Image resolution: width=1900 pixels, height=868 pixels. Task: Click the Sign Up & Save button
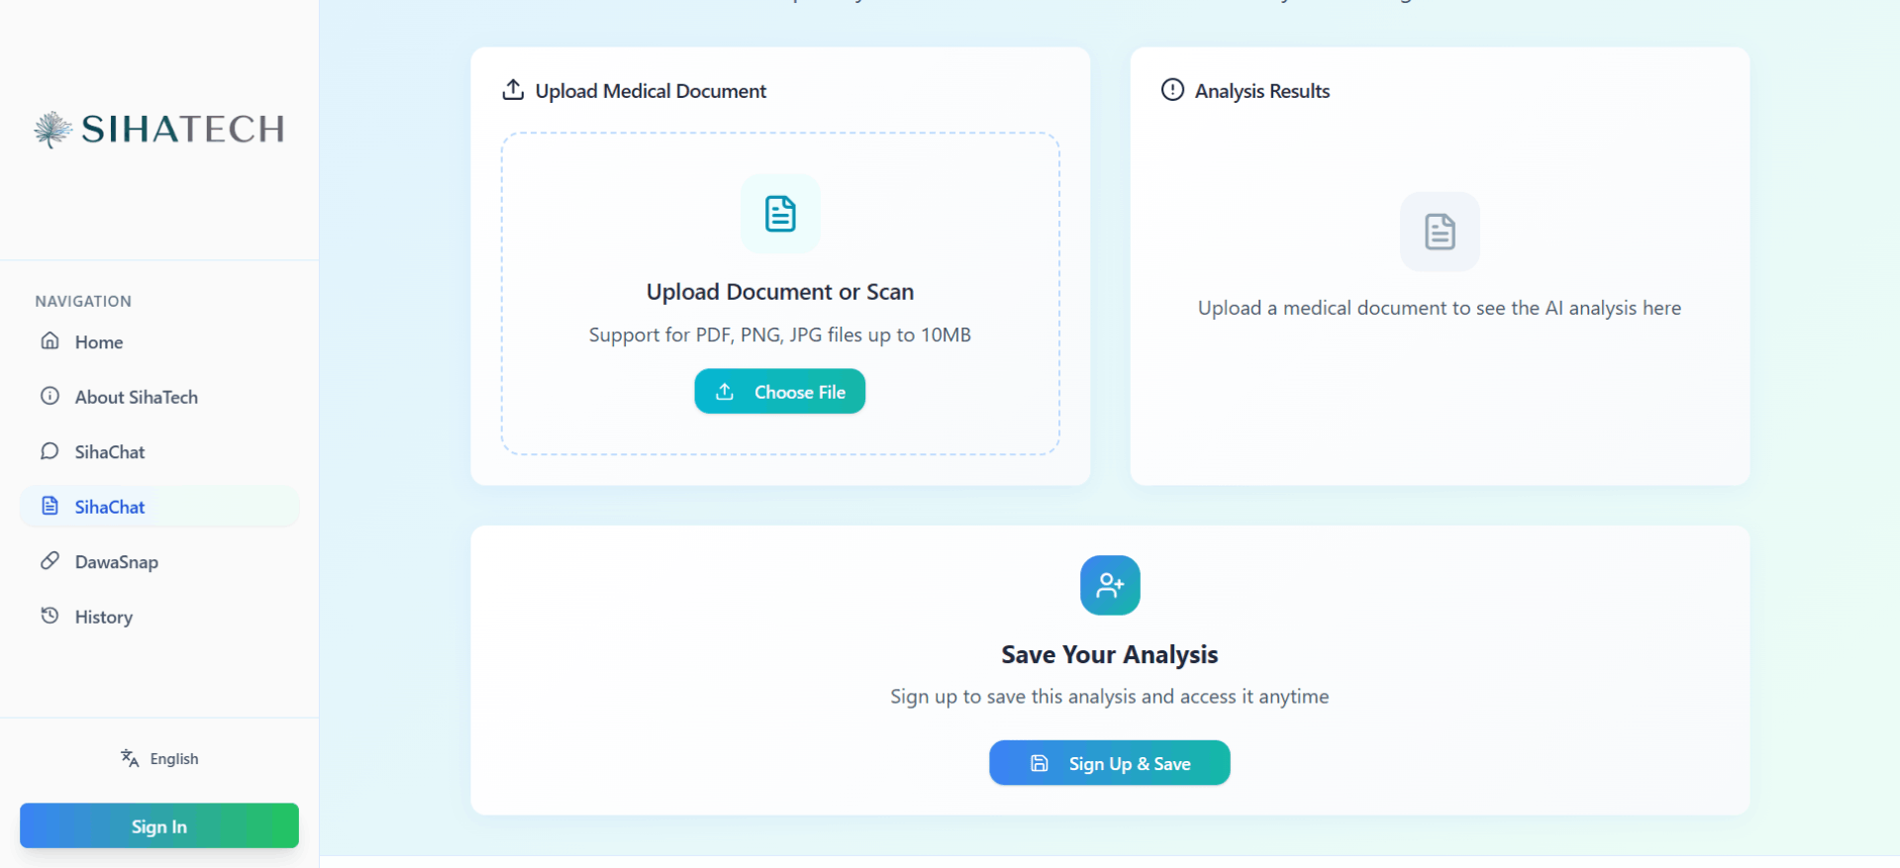1109,763
